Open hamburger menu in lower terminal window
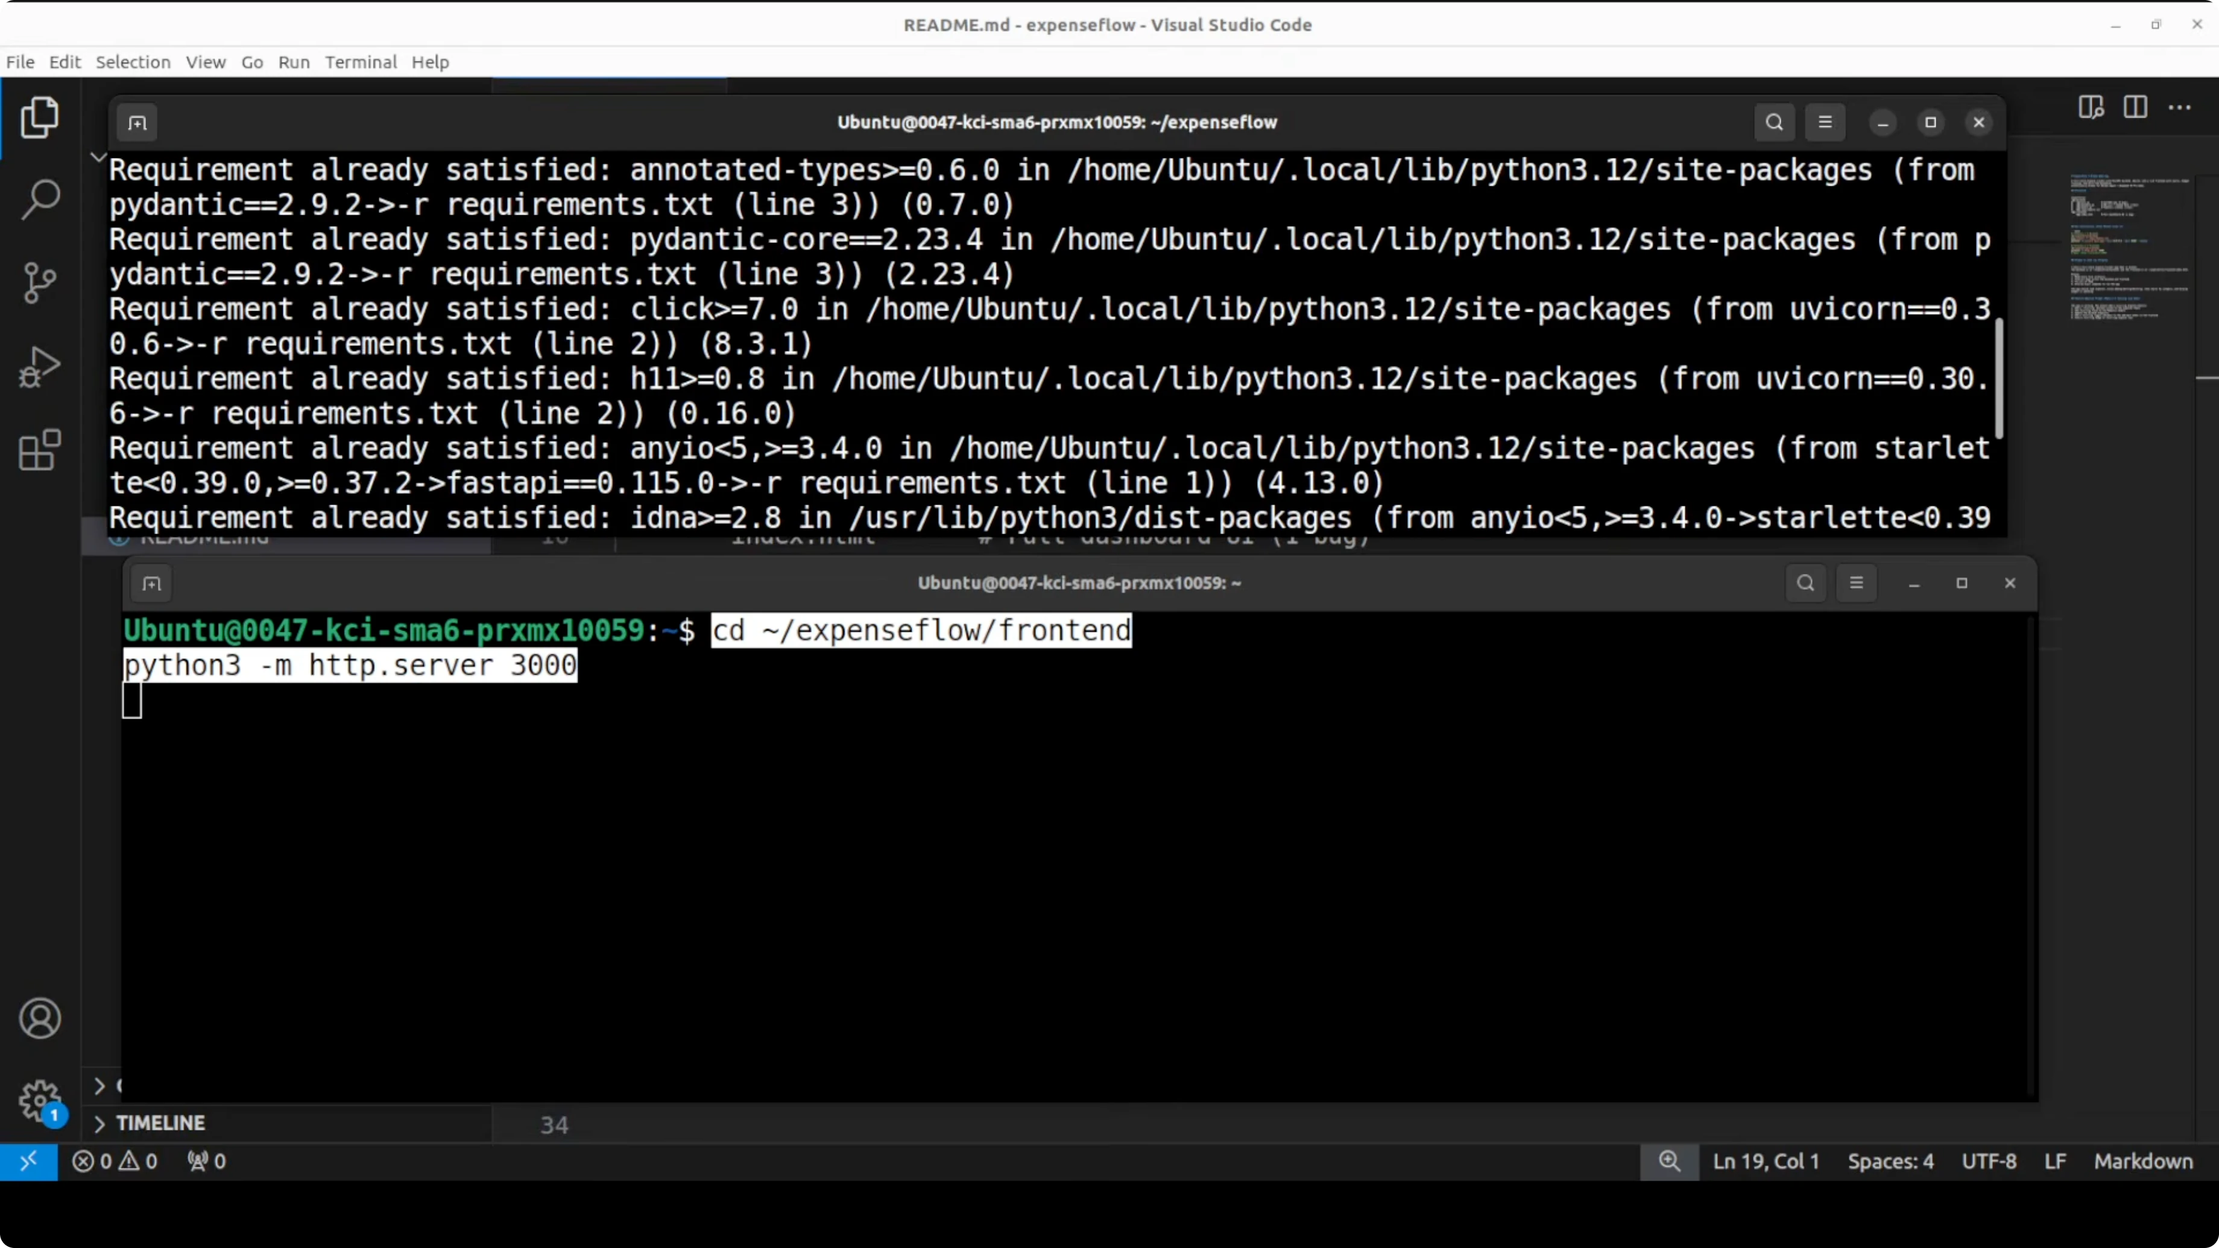 [1857, 583]
